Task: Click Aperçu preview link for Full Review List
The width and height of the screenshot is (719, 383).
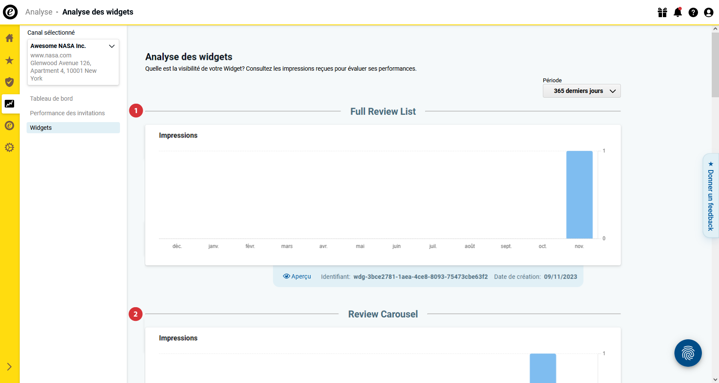Action: [x=297, y=276]
